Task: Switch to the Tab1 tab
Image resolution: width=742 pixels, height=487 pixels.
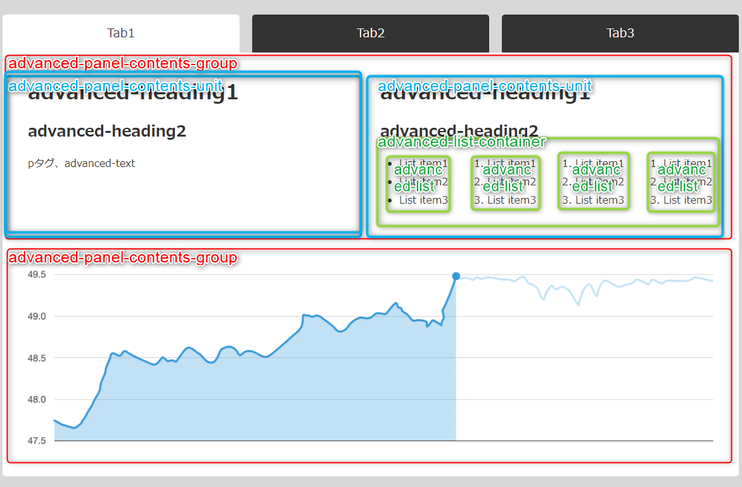Action: [120, 33]
